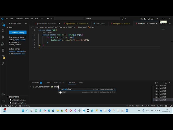Click the Java: Ready status item
Image resolution: width=173 pixels, height=130 pixels.
(25, 106)
